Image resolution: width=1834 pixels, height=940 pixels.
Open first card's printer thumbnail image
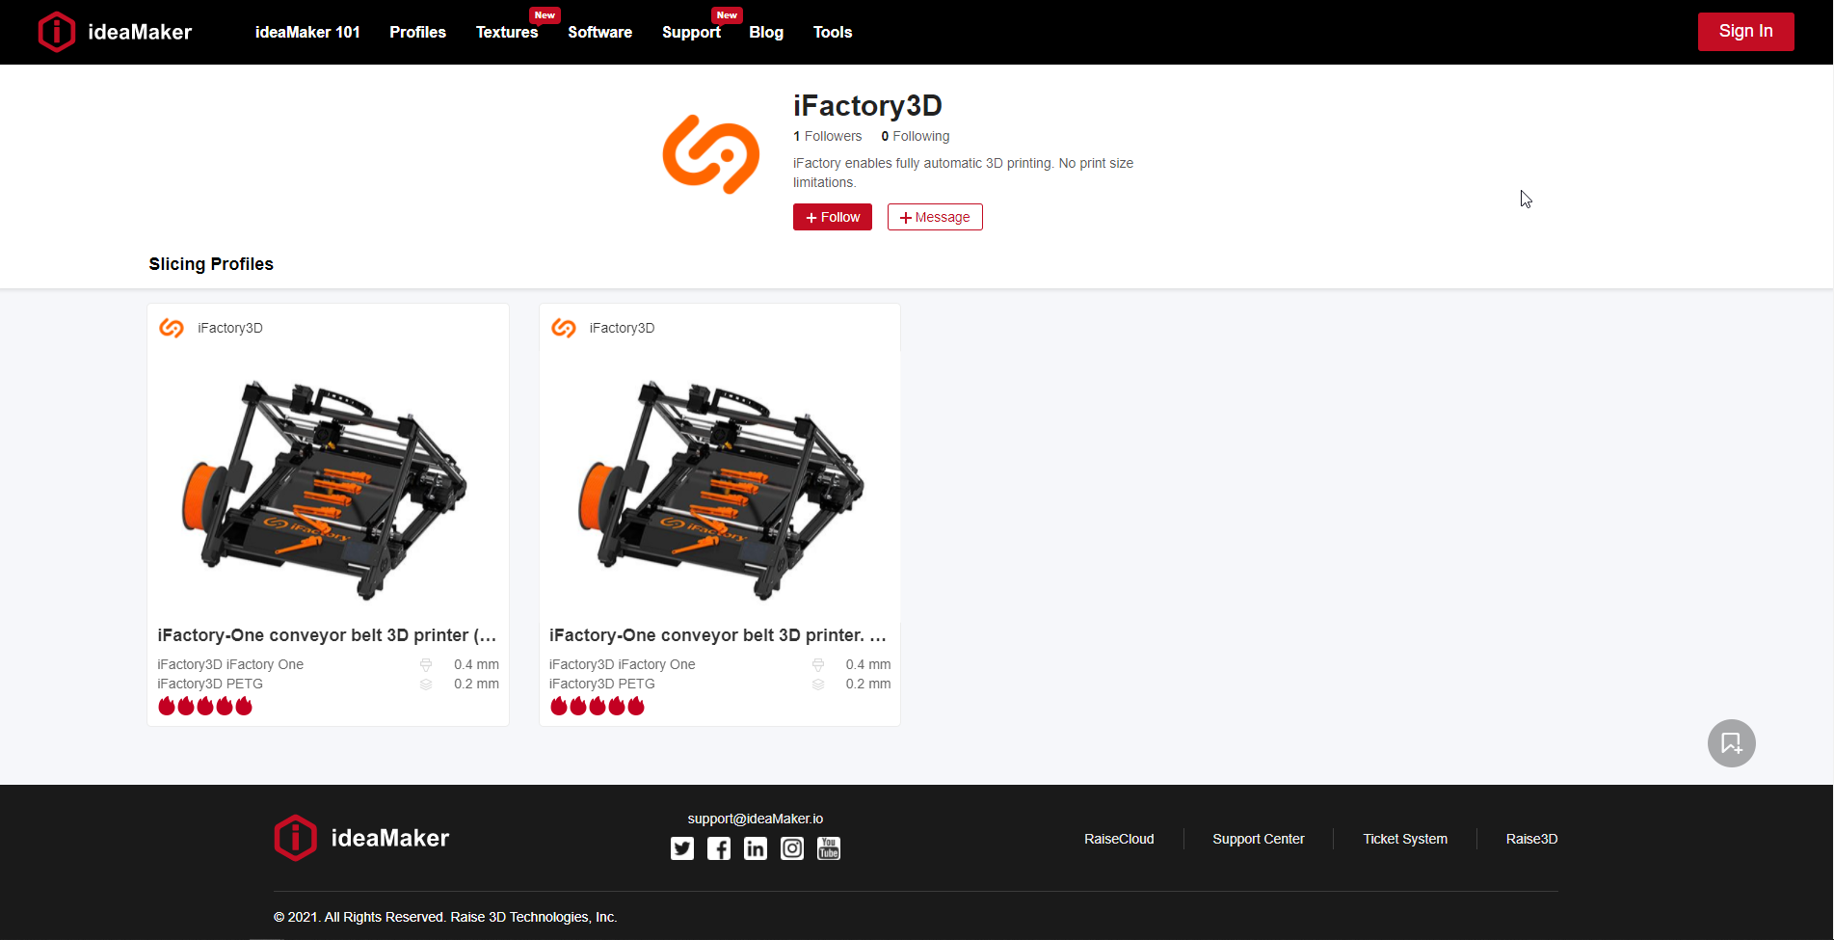(x=328, y=487)
